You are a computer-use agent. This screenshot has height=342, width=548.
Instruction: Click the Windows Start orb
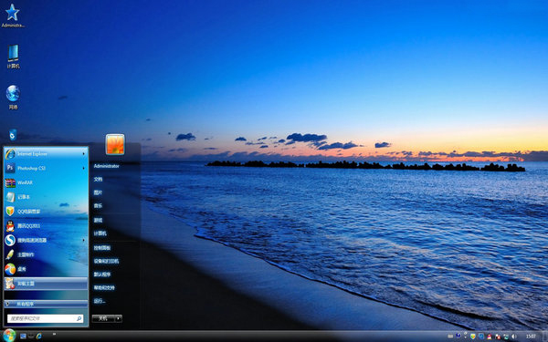click(x=9, y=336)
